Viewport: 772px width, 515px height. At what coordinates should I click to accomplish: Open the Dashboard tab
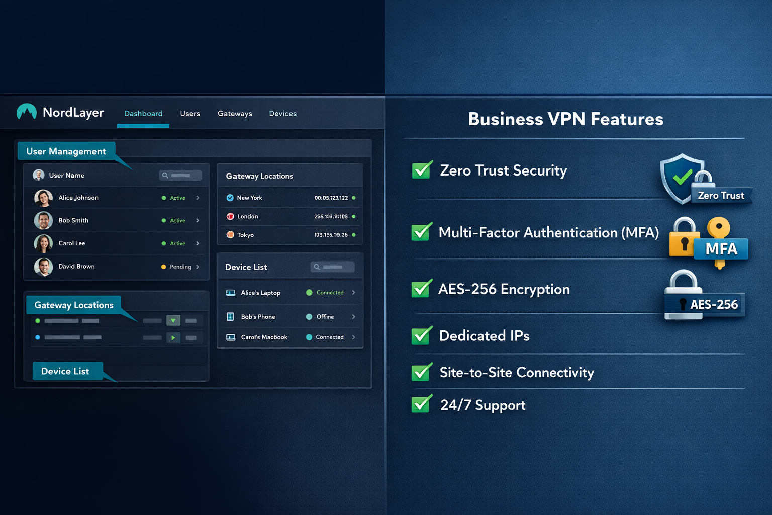tap(143, 114)
